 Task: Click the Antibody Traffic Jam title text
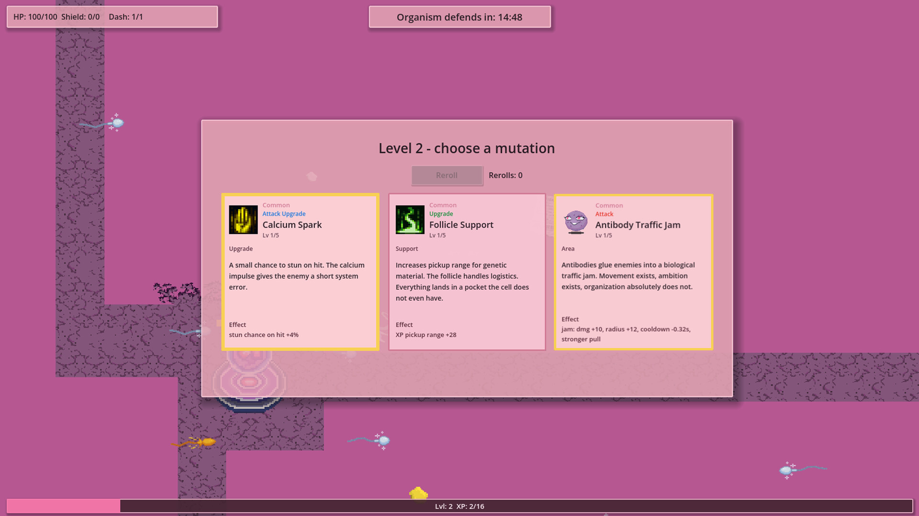(638, 225)
